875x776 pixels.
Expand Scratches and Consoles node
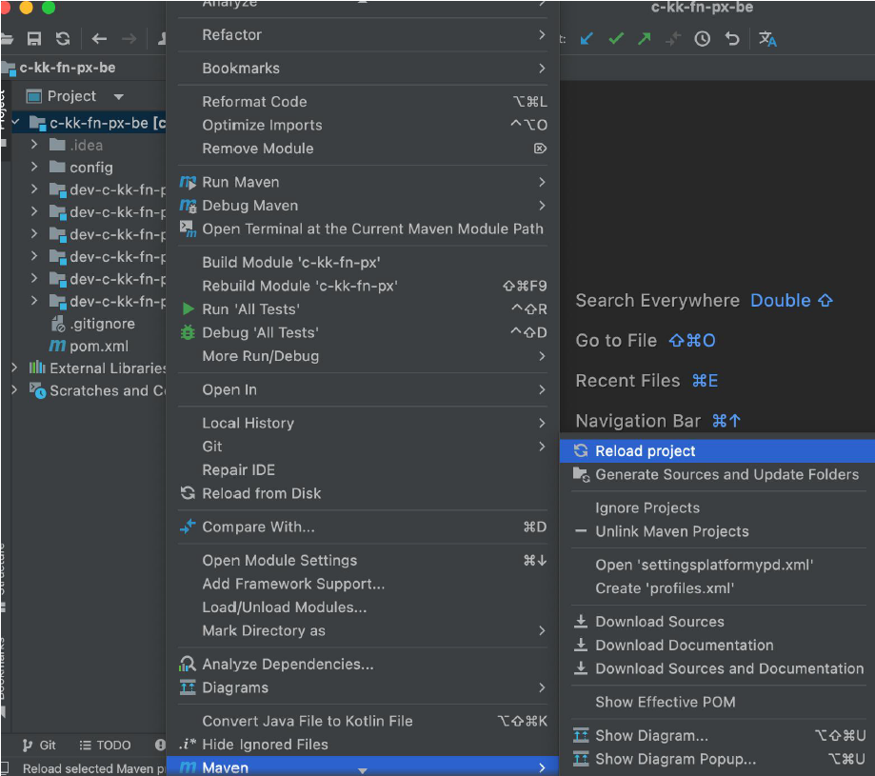pyautogui.click(x=14, y=390)
